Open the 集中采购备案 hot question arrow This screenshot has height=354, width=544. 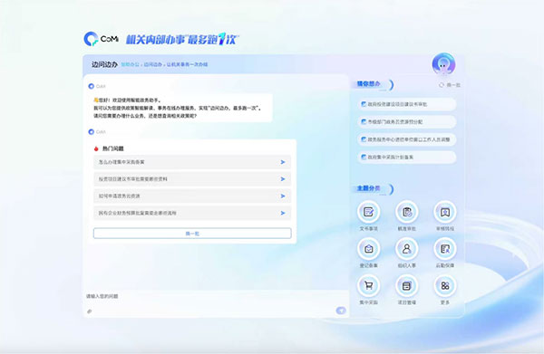pyautogui.click(x=283, y=162)
